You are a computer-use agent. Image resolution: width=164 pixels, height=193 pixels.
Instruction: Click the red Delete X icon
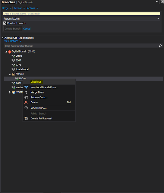(x=26, y=102)
